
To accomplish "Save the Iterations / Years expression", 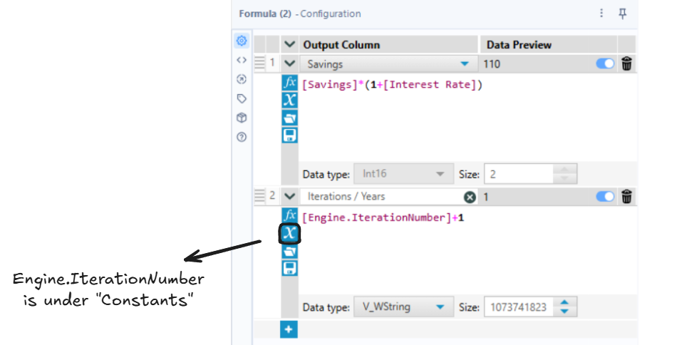I will (289, 268).
